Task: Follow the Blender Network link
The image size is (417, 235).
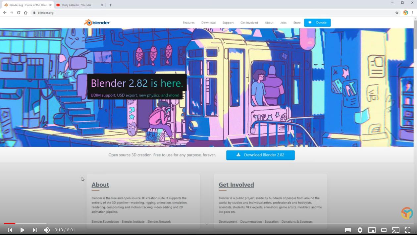Action: coord(159,221)
